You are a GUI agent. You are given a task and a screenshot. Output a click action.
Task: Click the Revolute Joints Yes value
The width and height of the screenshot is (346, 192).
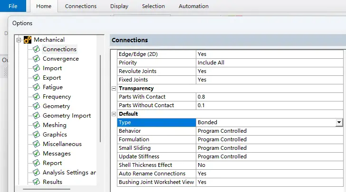point(269,71)
